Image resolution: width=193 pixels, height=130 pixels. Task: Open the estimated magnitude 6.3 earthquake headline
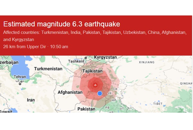pyautogui.click(x=62, y=24)
